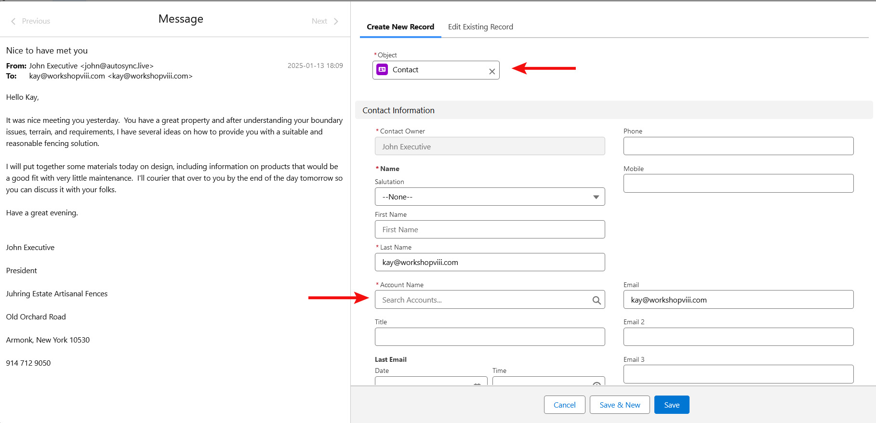This screenshot has height=423, width=876.
Task: Click the Mobile input field
Action: pos(738,184)
